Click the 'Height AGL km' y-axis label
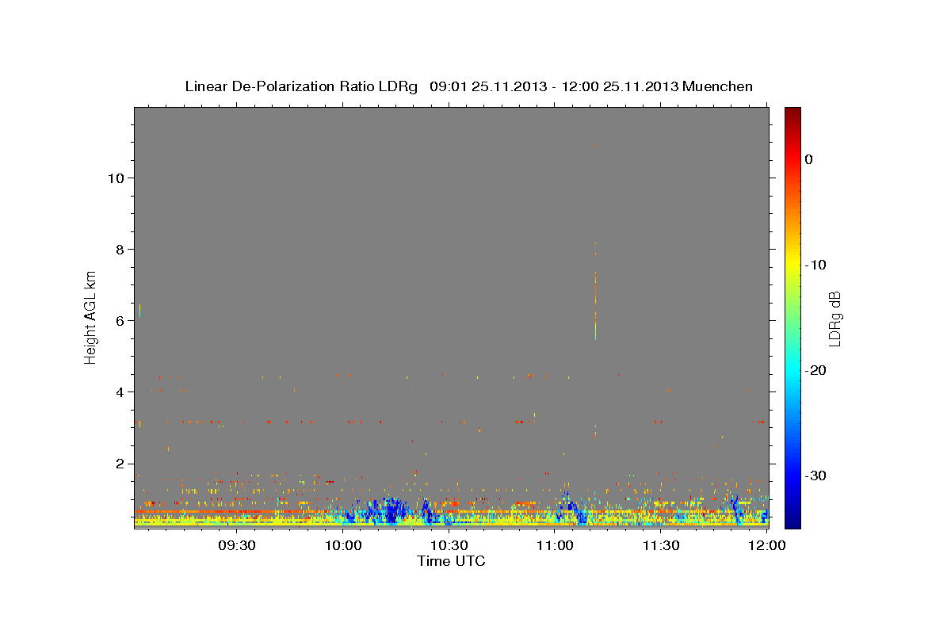The height and width of the screenshot is (634, 951). [x=90, y=317]
